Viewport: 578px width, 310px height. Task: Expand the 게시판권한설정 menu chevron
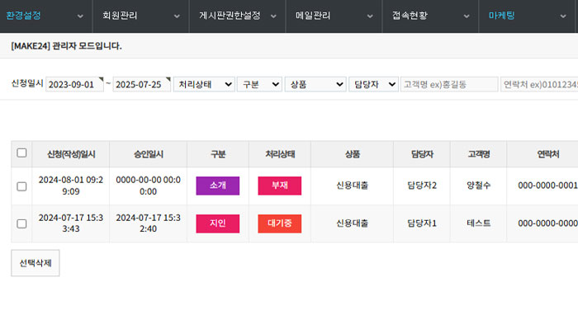pyautogui.click(x=273, y=16)
